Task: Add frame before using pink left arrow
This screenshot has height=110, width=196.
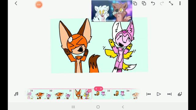Action: click(x=96, y=89)
